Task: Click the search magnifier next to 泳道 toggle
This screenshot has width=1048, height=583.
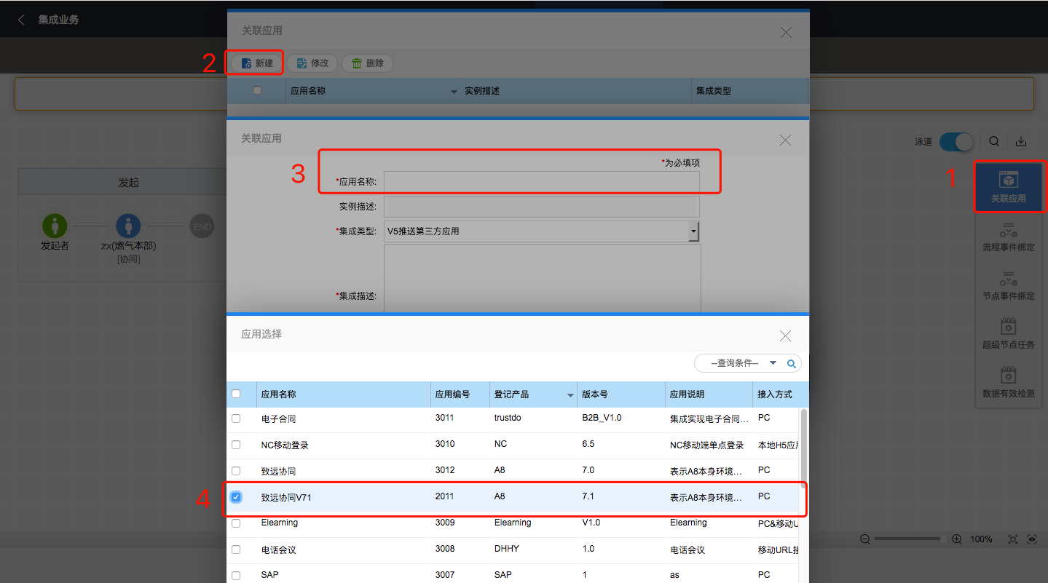Action: tap(994, 141)
